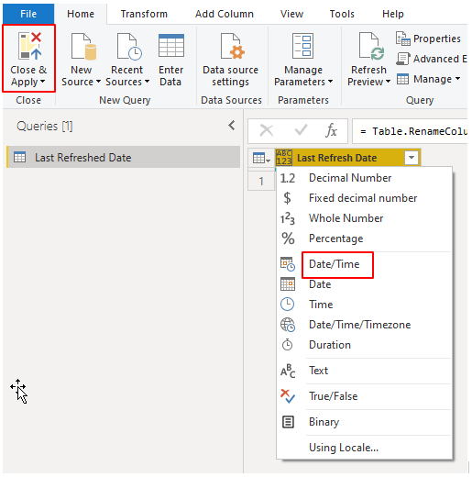The width and height of the screenshot is (472, 477).
Task: Choose Fixed decimal number type
Action: click(364, 198)
